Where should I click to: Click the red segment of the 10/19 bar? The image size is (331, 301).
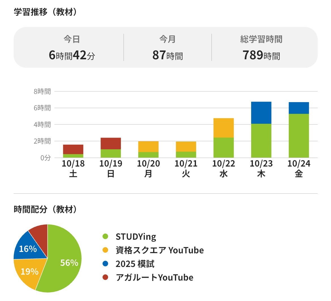111,143
